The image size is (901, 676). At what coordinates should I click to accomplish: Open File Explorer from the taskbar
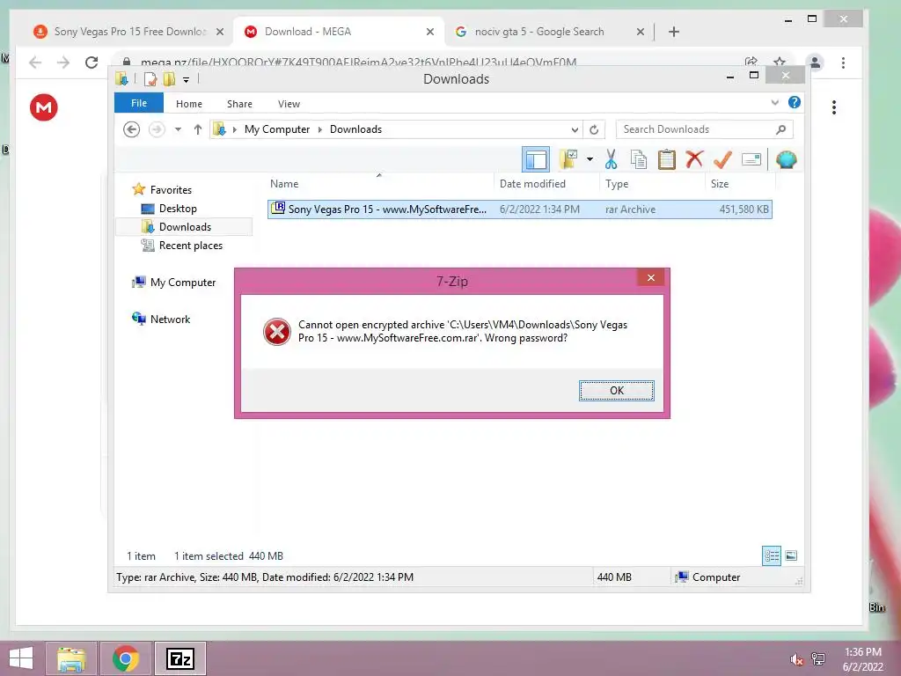70,658
